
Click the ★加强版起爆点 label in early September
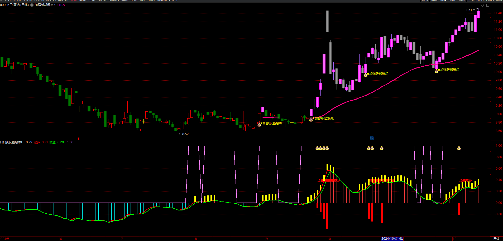271,123
